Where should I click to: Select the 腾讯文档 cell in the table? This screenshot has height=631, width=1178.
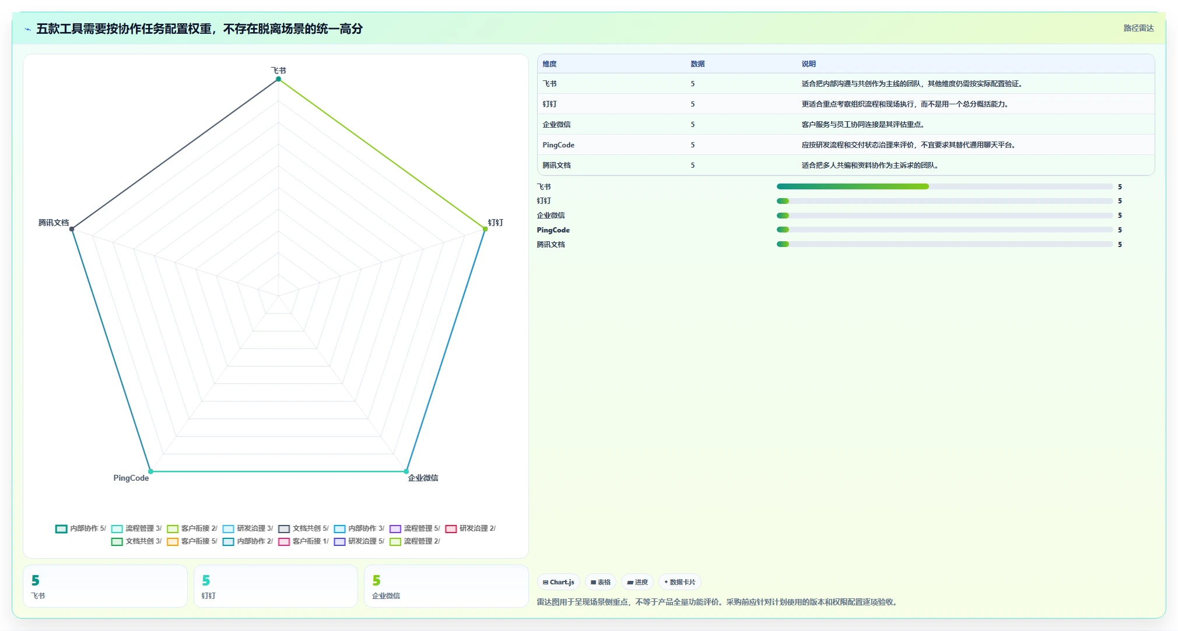[556, 165]
